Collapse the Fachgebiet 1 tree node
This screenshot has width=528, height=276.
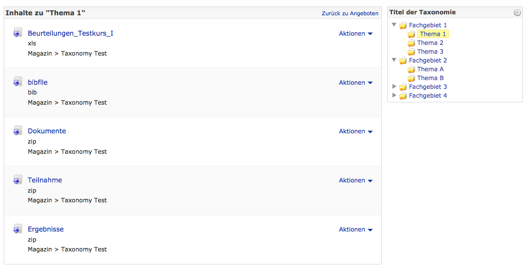(394, 25)
